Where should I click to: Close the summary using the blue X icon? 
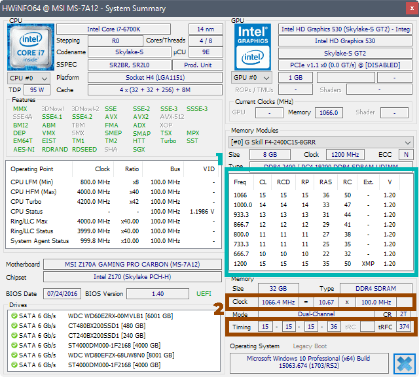[403, 363]
